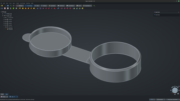Screen dimensions: 180x101
Task: Select the Thickness tool icon
Action: point(70,8)
